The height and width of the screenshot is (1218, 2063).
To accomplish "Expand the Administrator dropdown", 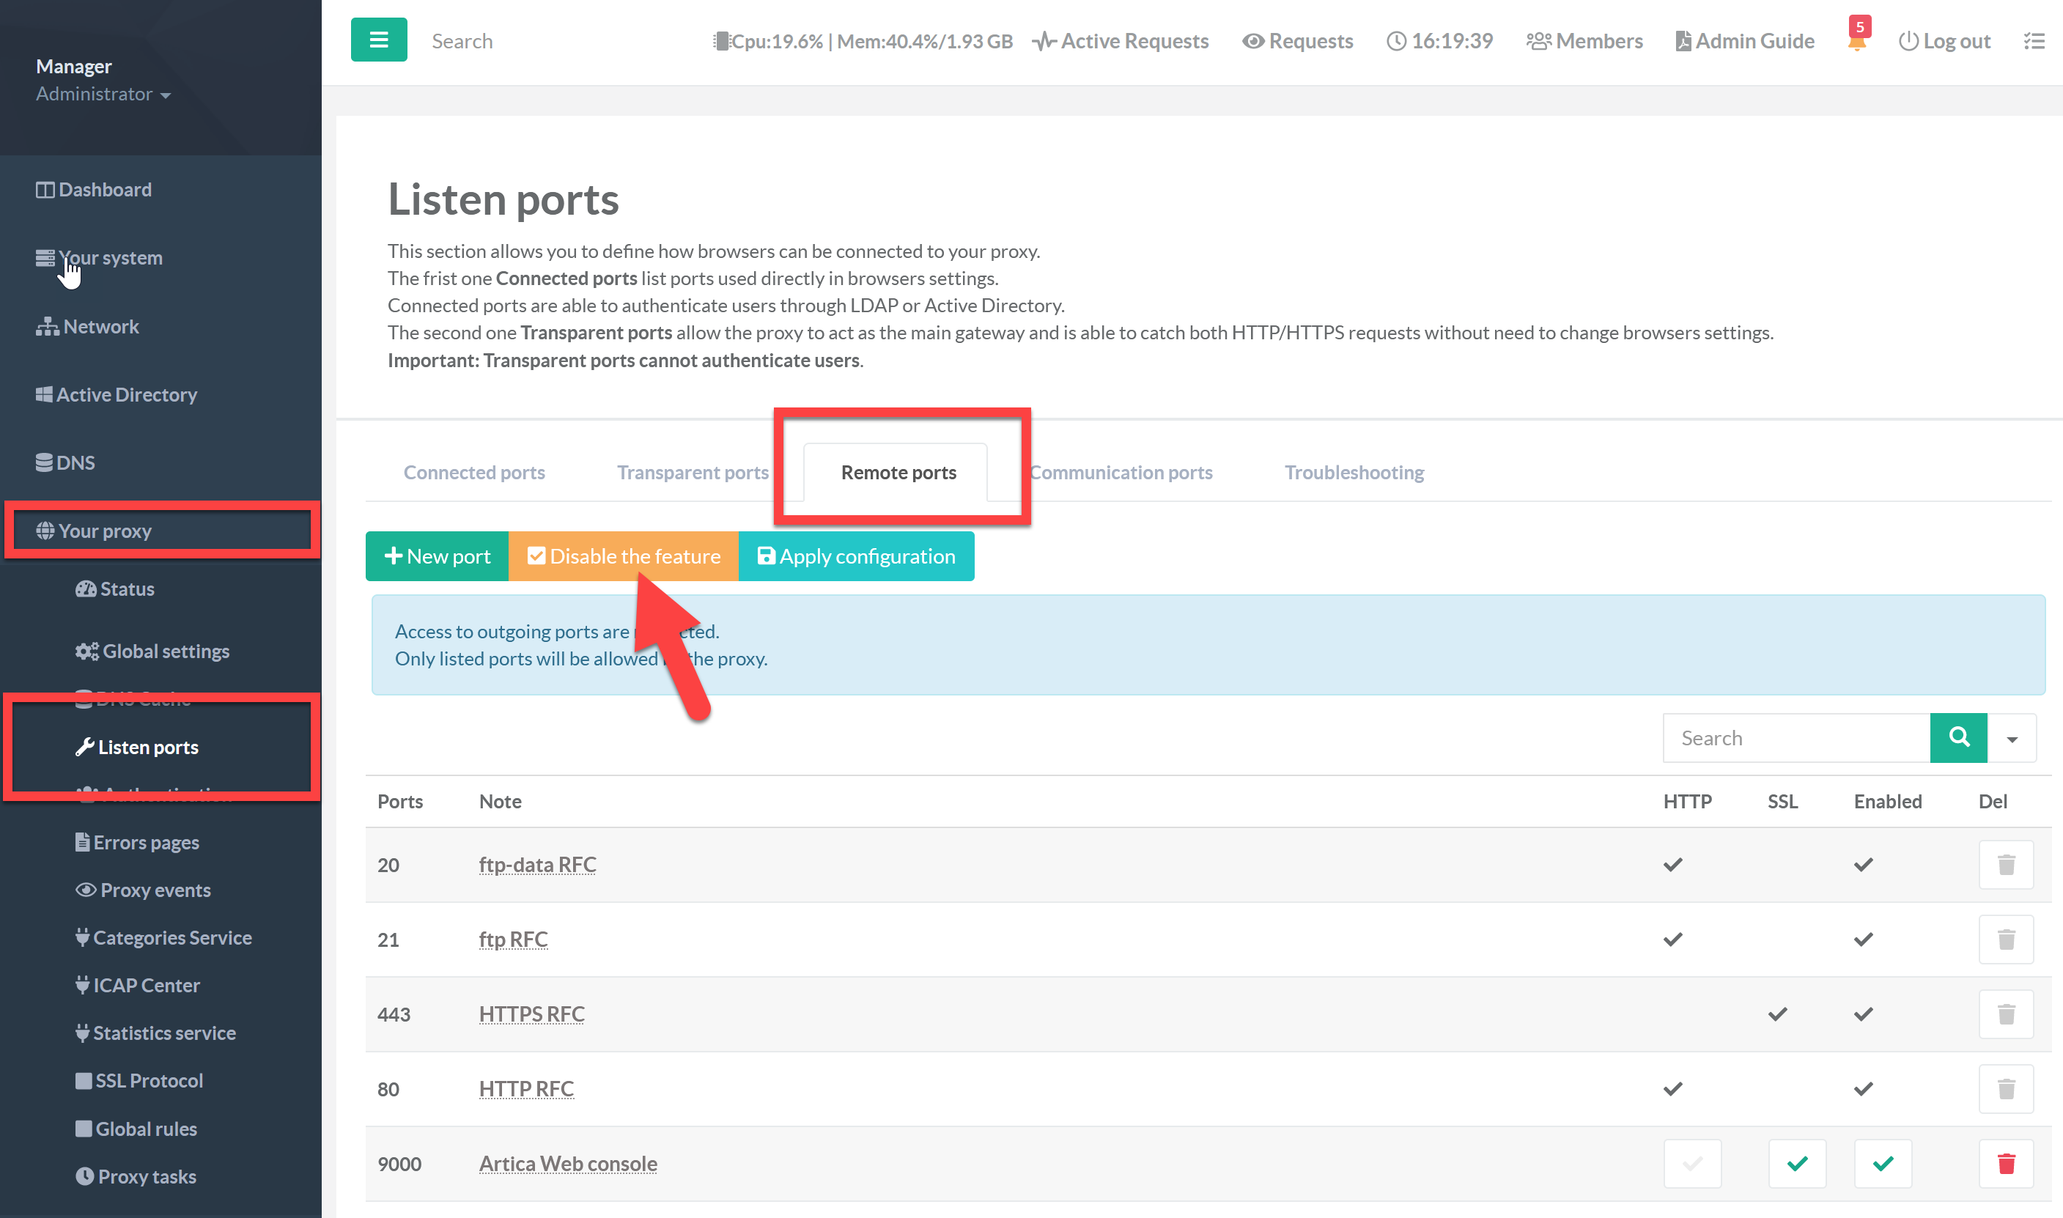I will [x=104, y=94].
